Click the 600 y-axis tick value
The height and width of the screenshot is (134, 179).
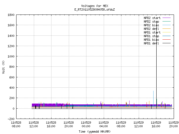pos(12,77)
